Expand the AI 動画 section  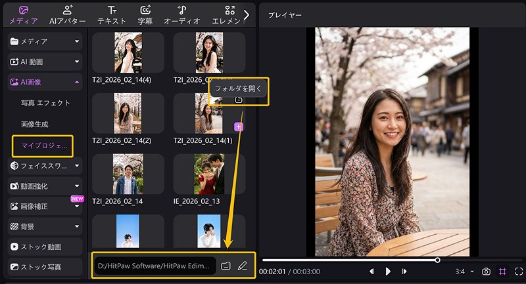45,62
